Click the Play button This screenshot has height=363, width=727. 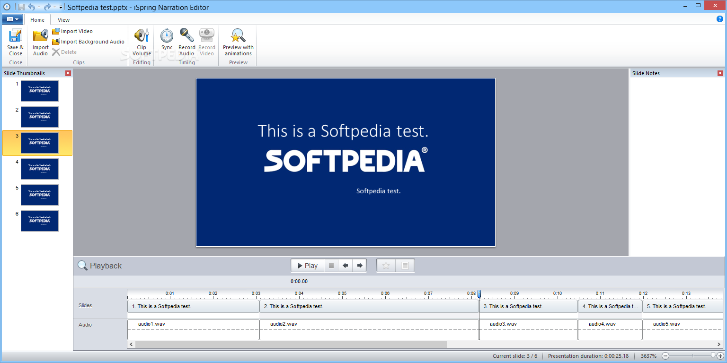pos(307,266)
